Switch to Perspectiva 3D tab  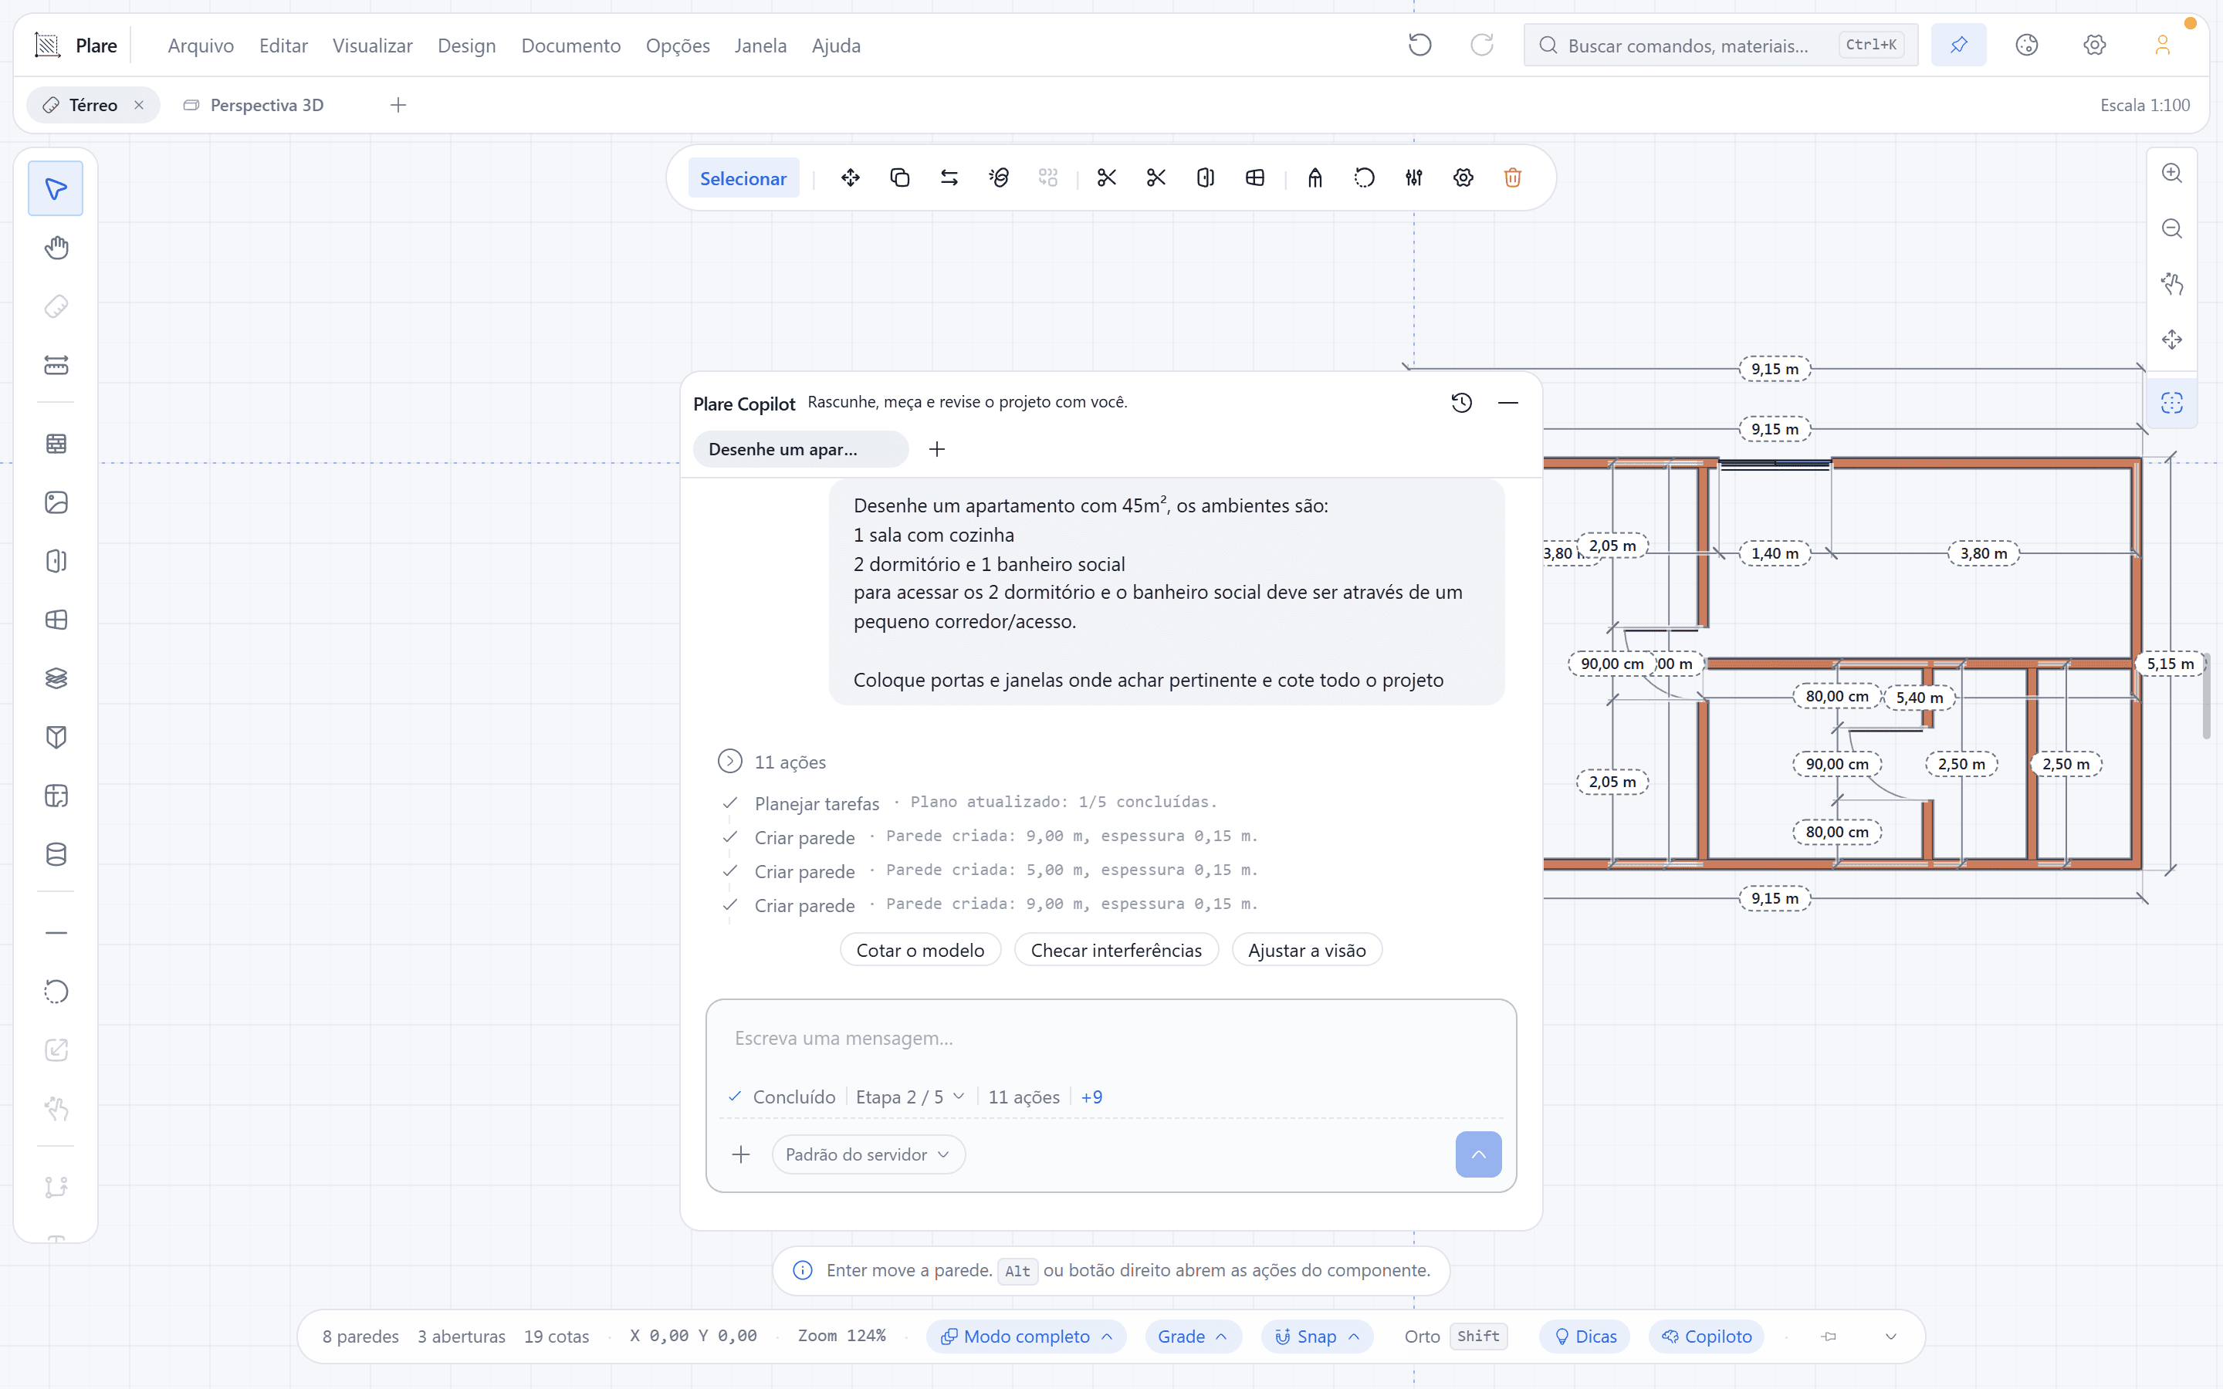(x=253, y=105)
